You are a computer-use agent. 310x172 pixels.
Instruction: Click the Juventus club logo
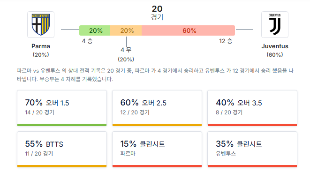coord(275,24)
